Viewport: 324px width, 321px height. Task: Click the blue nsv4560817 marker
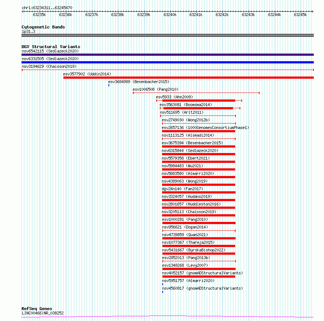[163, 292]
